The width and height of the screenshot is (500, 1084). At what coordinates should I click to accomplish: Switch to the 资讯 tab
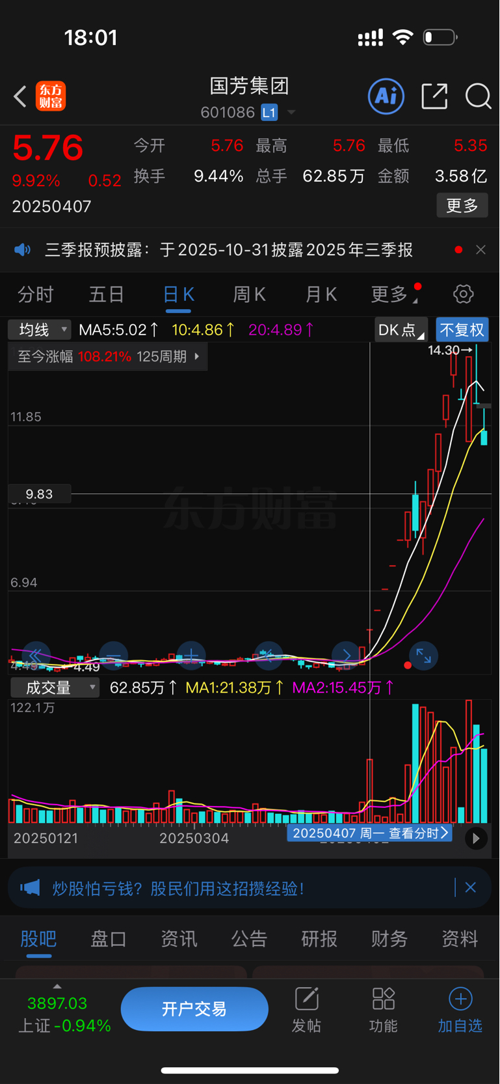[179, 939]
